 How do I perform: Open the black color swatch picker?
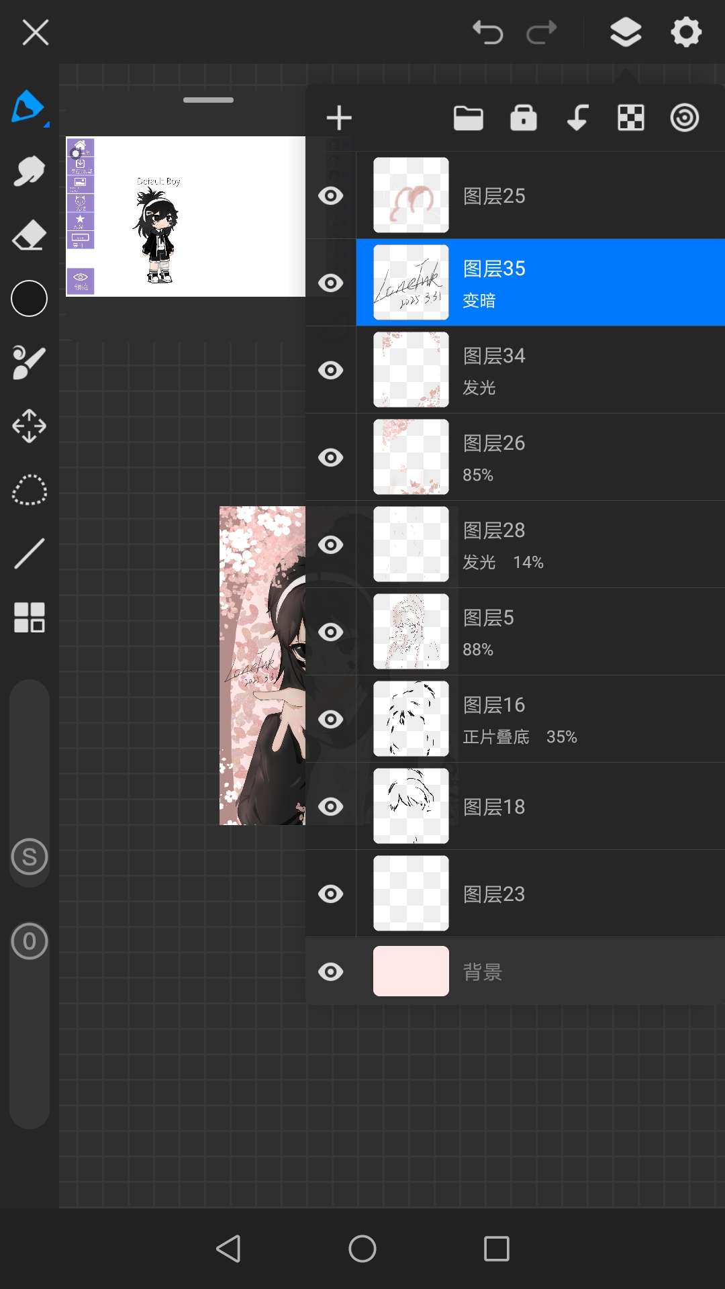click(29, 298)
